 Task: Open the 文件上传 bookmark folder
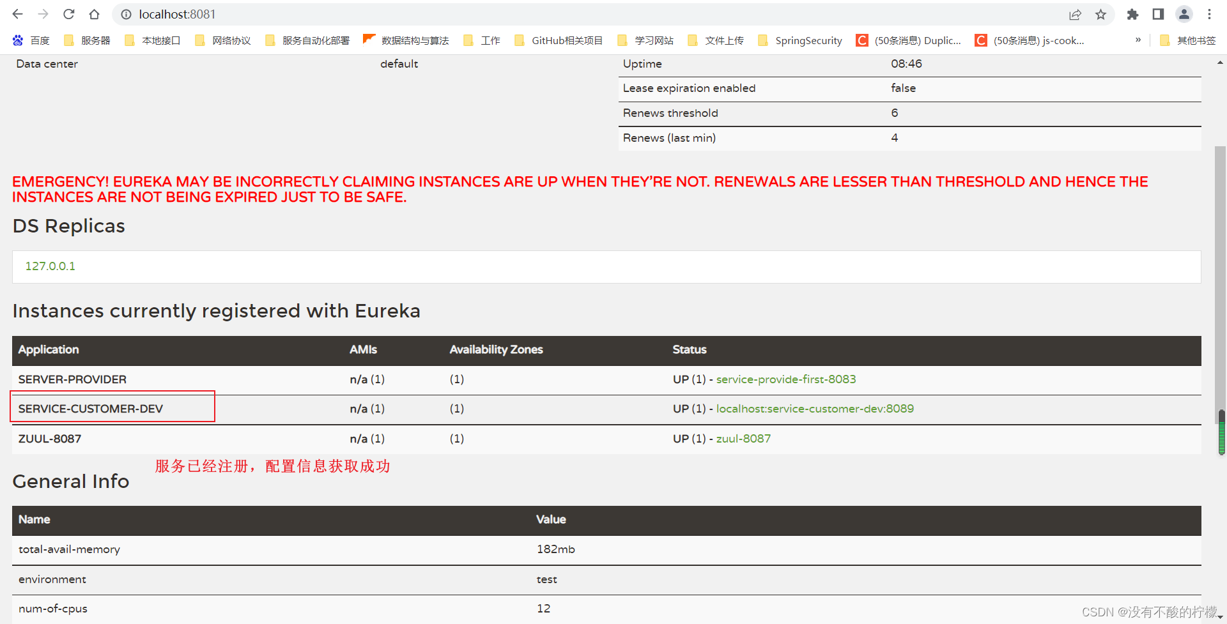[x=716, y=40]
